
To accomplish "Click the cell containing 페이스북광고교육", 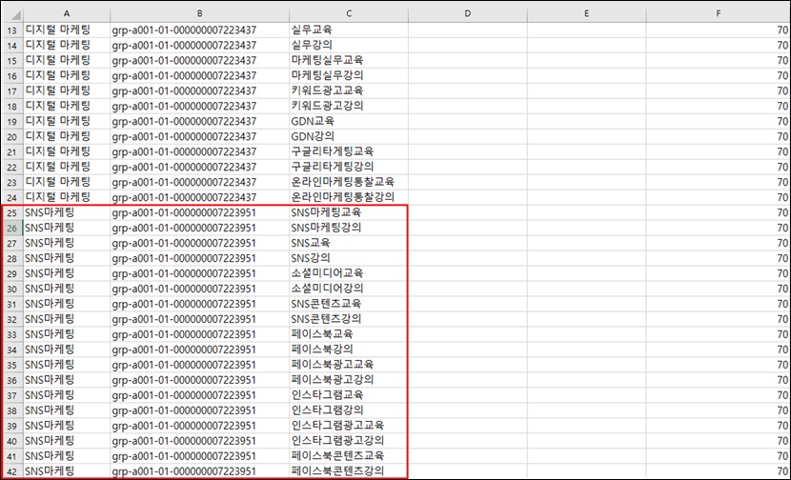I will (349, 365).
